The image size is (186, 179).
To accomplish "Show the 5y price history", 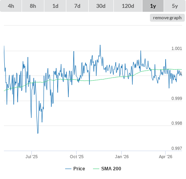I will click(175, 6).
